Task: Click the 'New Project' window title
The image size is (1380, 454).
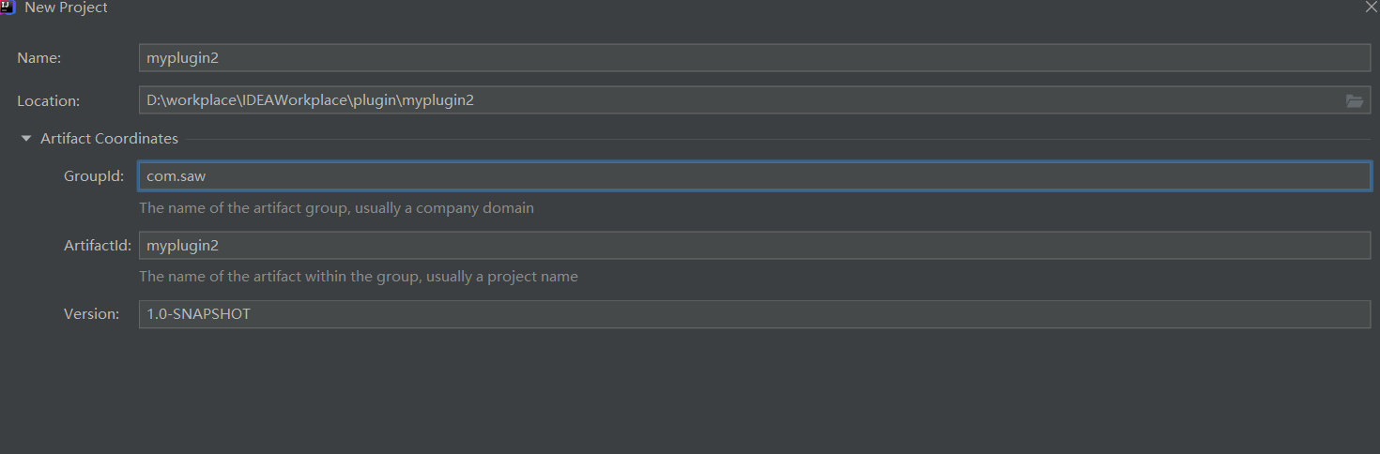Action: [66, 8]
